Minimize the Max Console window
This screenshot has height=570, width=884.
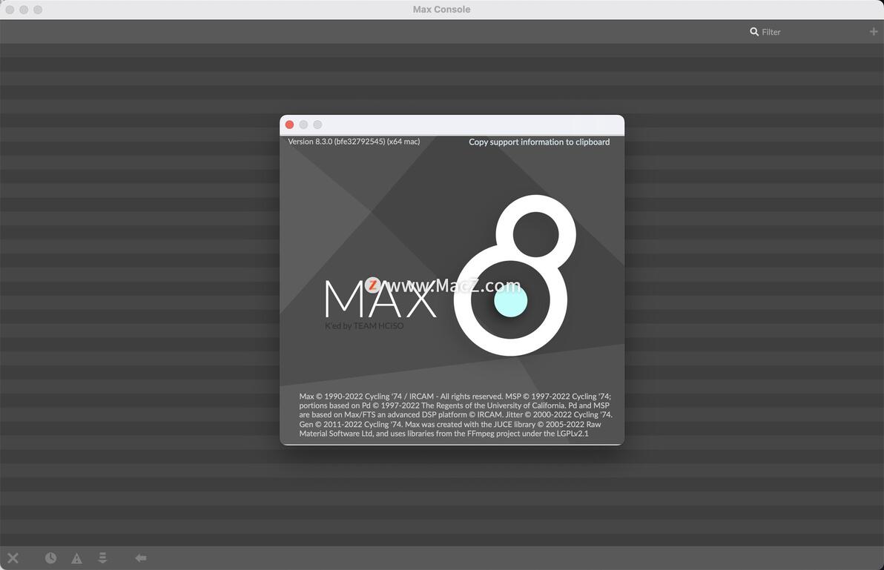24,10
